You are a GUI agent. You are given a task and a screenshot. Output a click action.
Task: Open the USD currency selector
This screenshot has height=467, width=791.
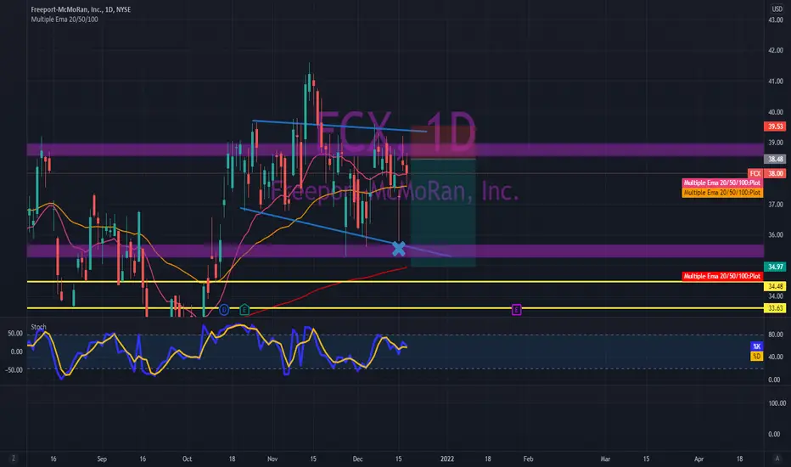[777, 9]
